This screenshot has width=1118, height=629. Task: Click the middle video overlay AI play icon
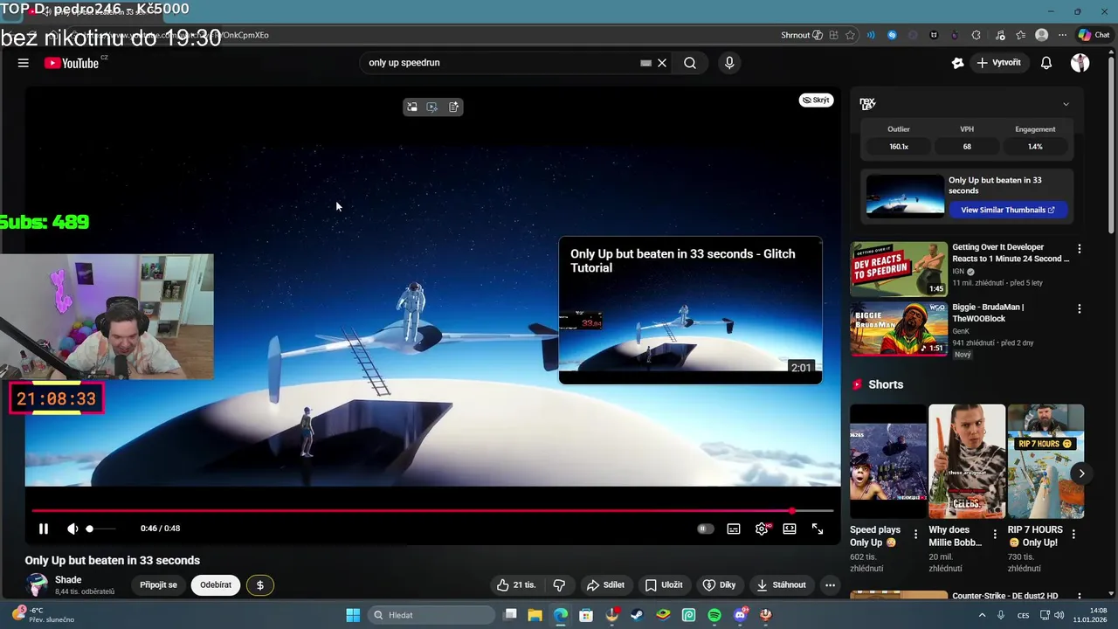point(432,107)
